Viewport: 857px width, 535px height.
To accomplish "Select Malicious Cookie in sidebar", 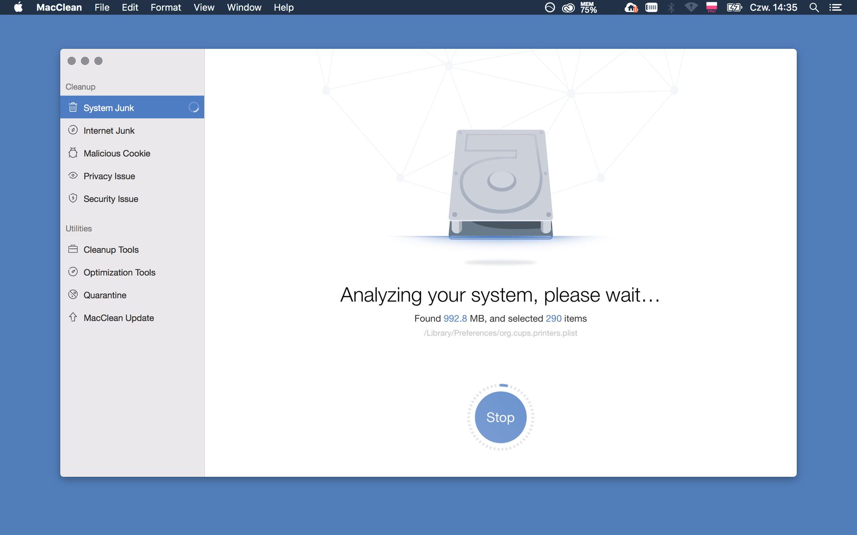I will (x=132, y=153).
